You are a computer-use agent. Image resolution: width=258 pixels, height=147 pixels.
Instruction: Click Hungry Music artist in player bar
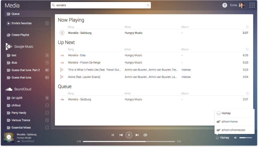coord(24,138)
